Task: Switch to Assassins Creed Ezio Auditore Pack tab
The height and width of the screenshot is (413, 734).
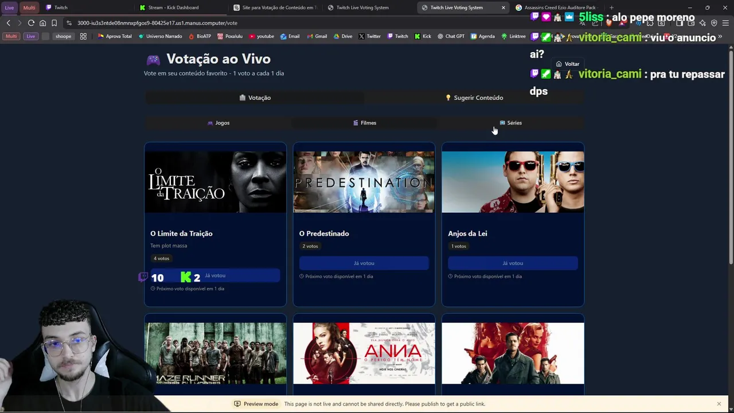Action: tap(556, 7)
